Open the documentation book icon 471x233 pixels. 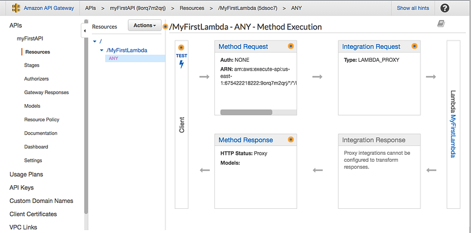click(x=441, y=24)
